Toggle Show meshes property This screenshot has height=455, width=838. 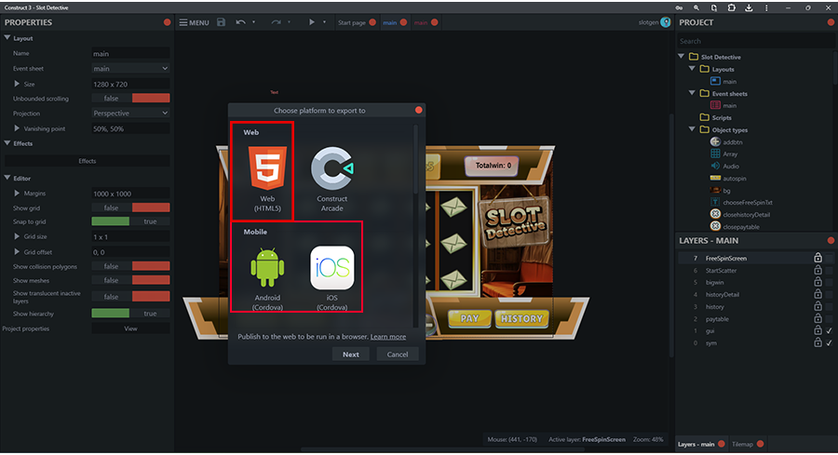(x=130, y=280)
